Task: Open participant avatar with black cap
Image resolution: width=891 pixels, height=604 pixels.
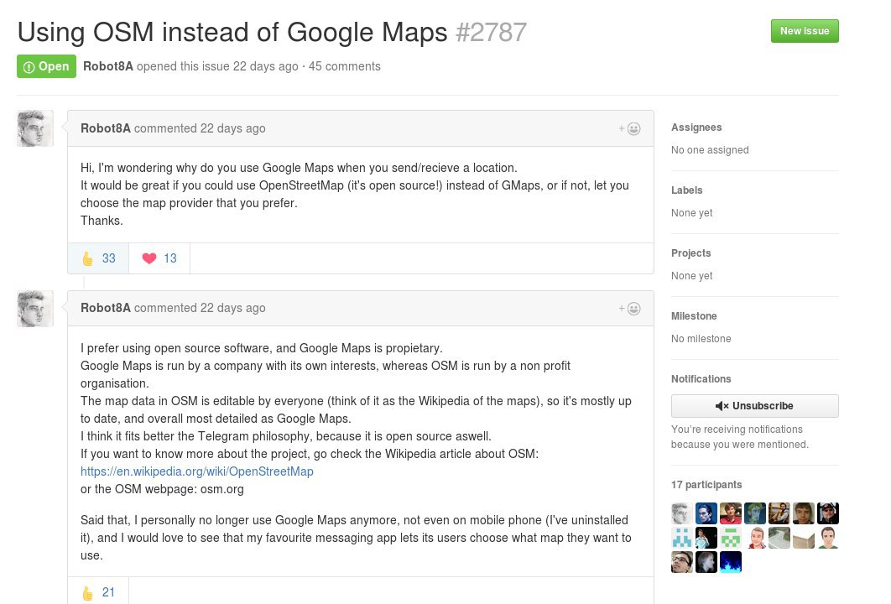Action: (x=828, y=513)
